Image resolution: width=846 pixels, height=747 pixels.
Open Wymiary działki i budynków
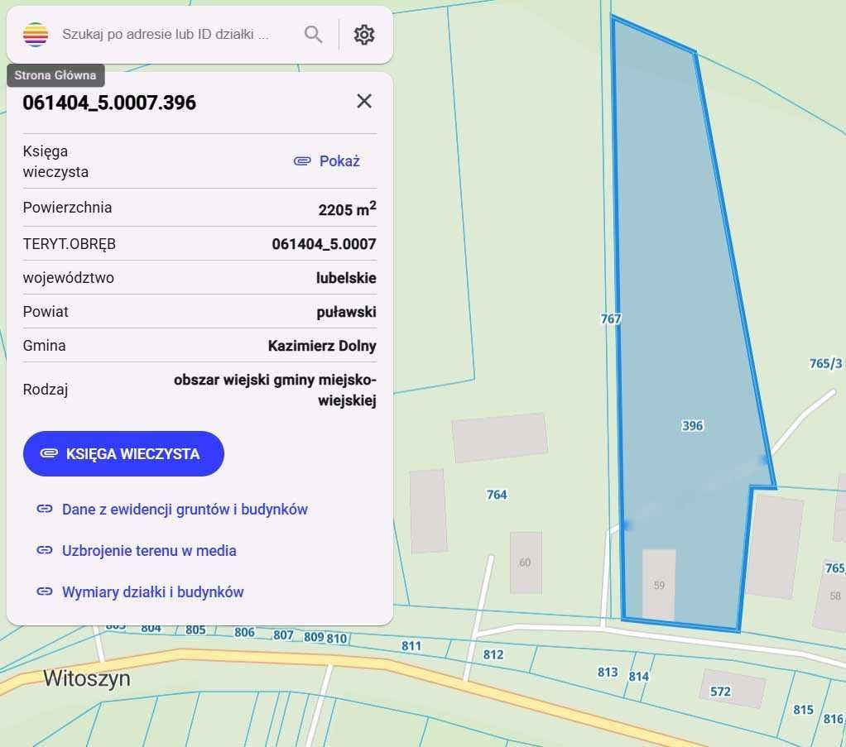coord(152,591)
